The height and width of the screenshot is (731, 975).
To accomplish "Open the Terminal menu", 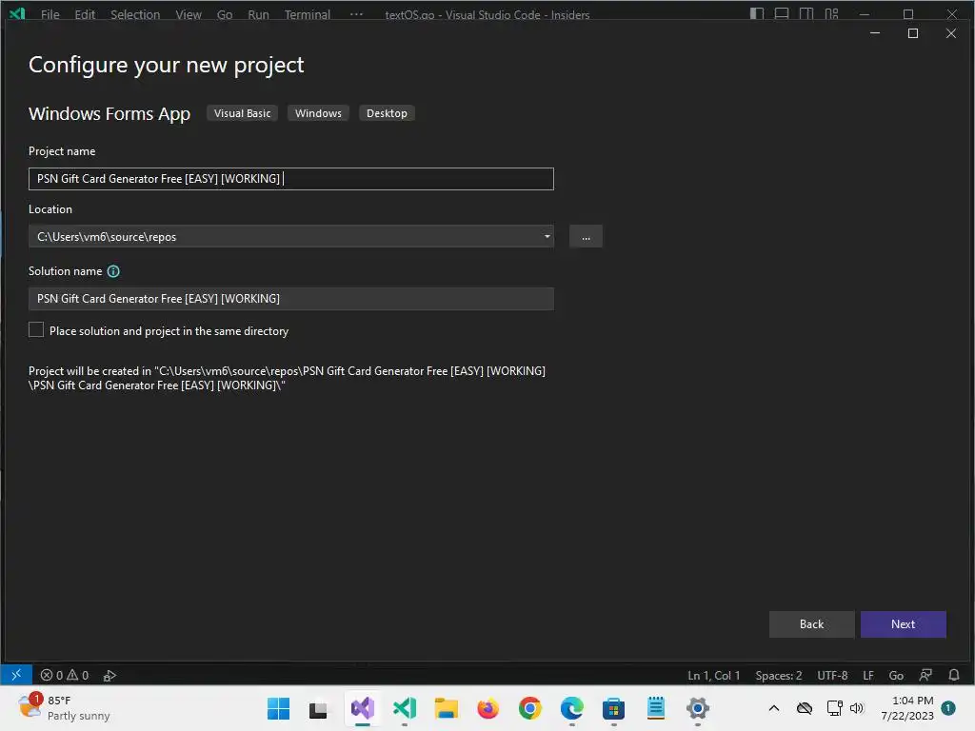I will pyautogui.click(x=308, y=14).
